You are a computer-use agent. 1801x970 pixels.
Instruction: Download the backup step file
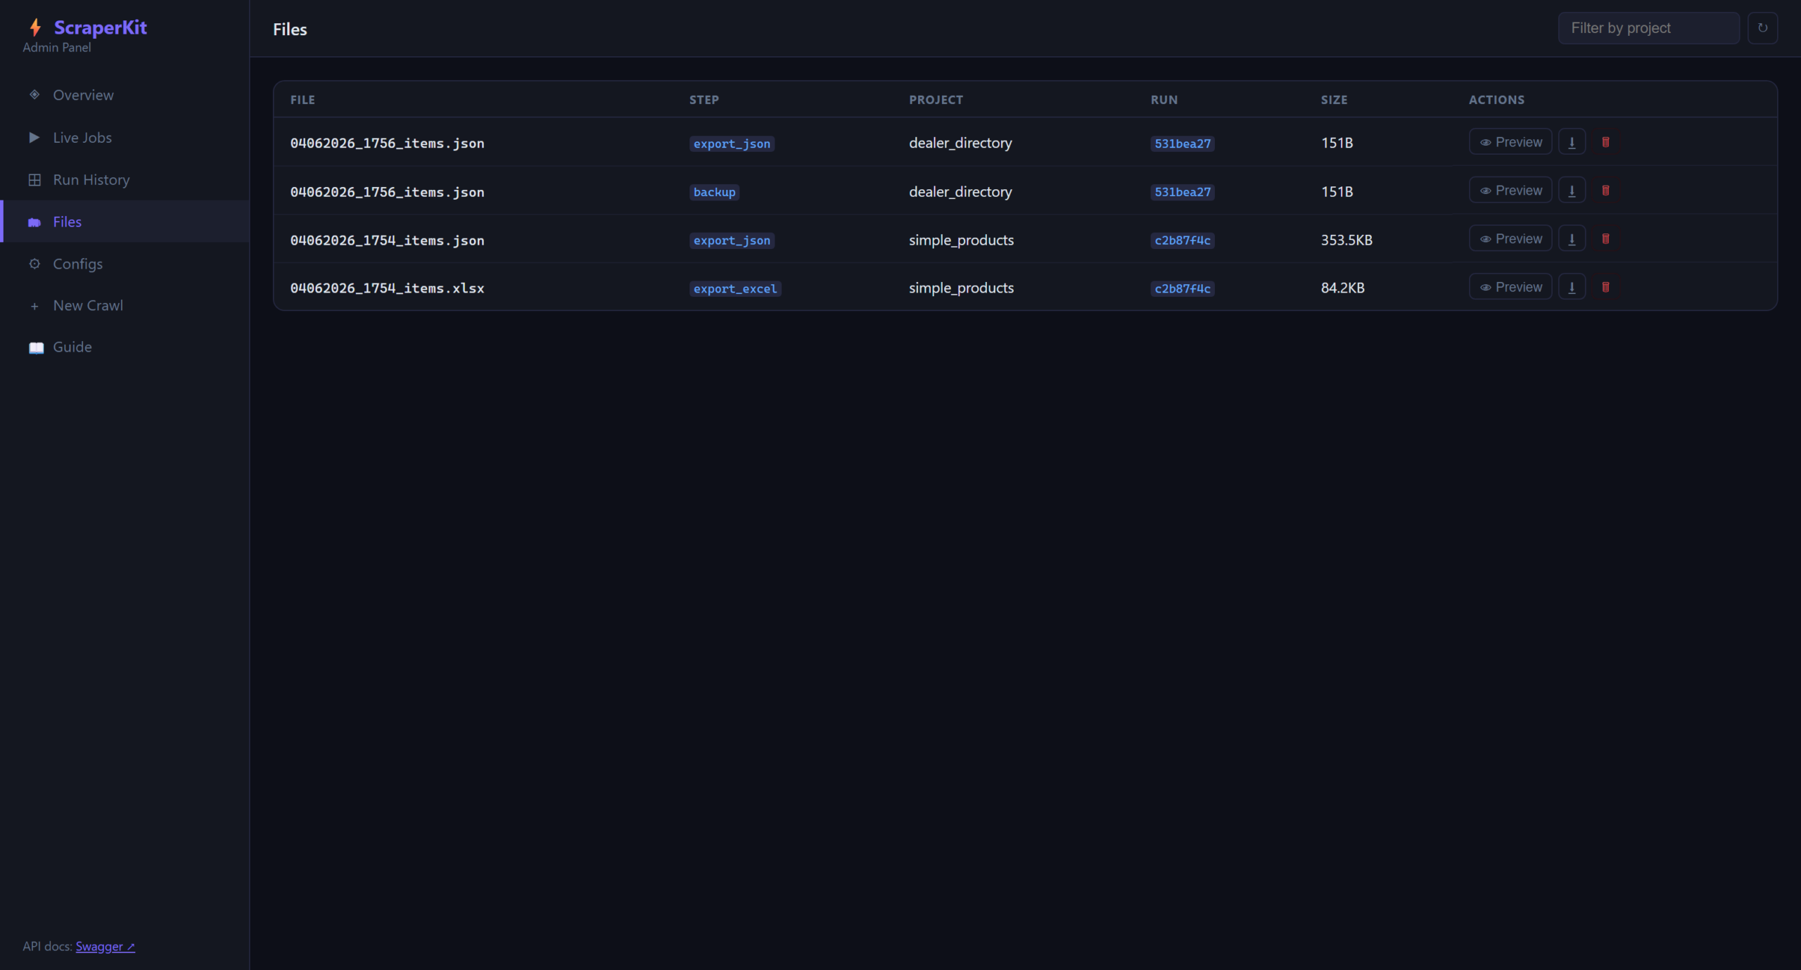tap(1572, 191)
